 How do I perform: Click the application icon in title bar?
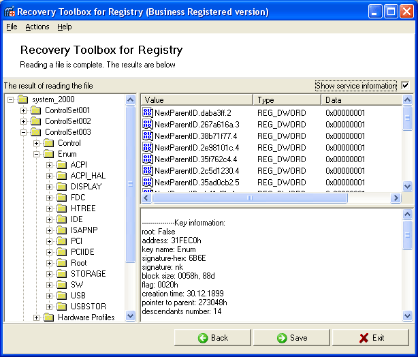pyautogui.click(x=9, y=12)
